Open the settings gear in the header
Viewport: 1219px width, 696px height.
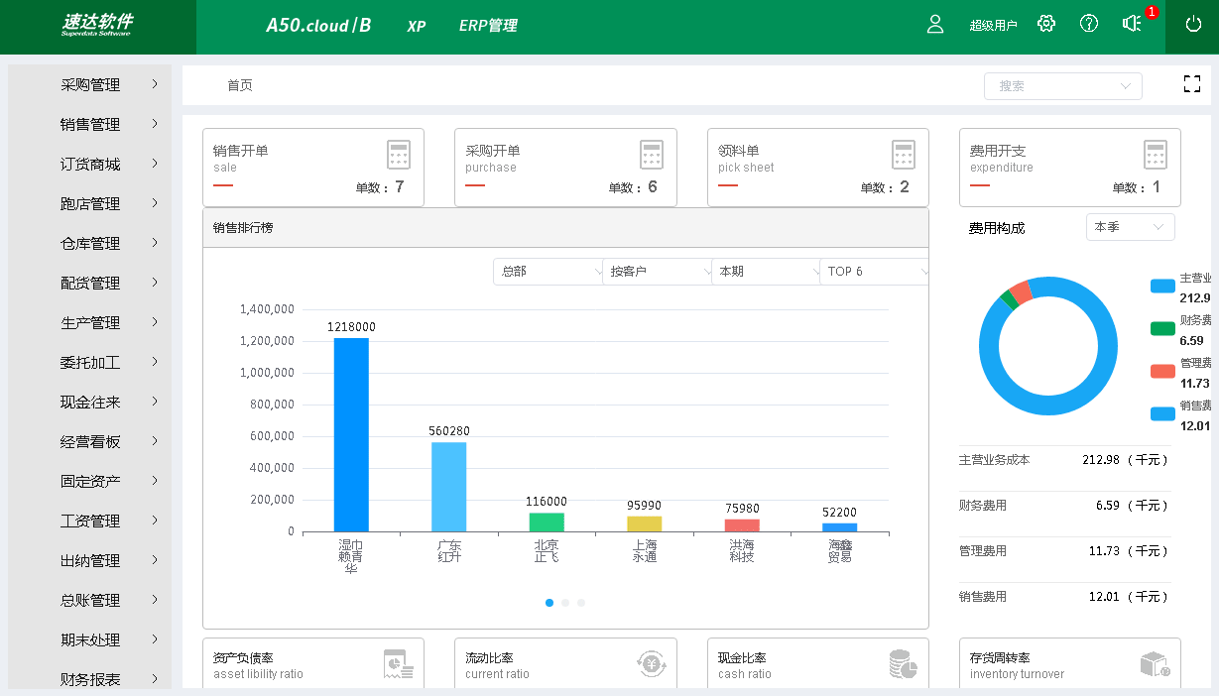[1046, 23]
